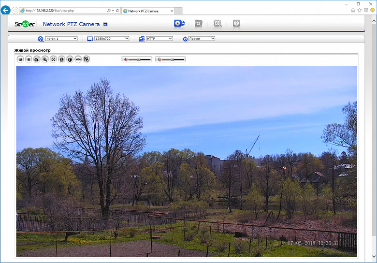Click the page scrollbar down arrow
The height and width of the screenshot is (263, 377).
pyautogui.click(x=374, y=256)
